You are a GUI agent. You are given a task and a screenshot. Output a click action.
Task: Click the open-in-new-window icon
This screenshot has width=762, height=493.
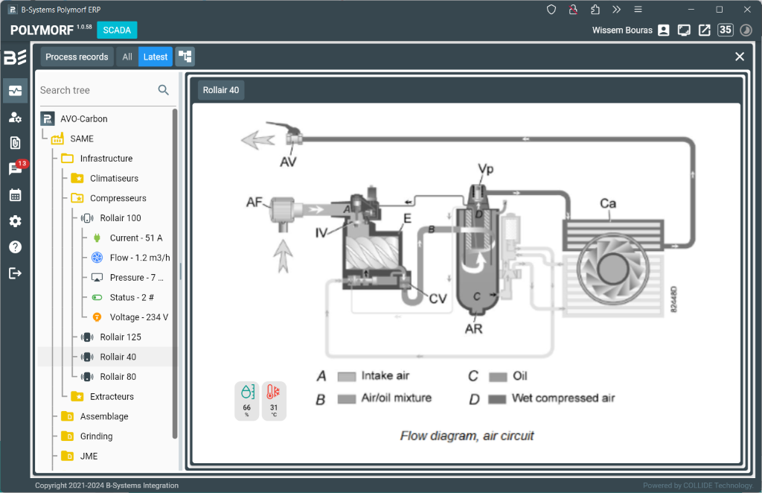[x=705, y=30]
